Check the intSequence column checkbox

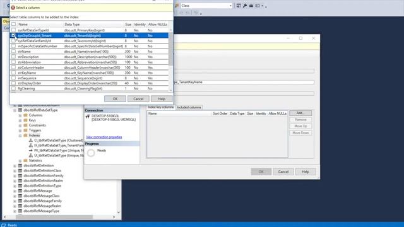[13, 78]
